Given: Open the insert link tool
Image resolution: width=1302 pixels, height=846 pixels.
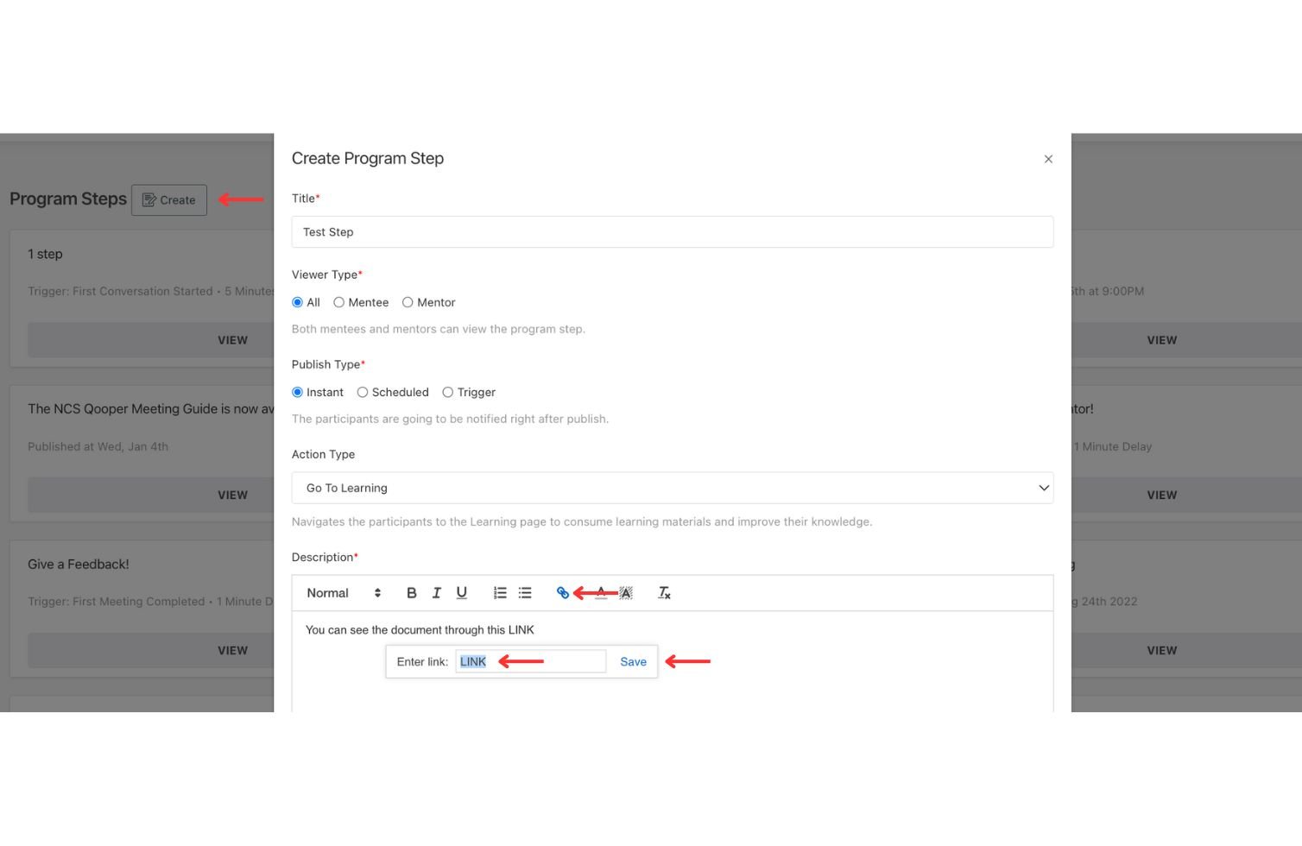Looking at the screenshot, I should [563, 592].
